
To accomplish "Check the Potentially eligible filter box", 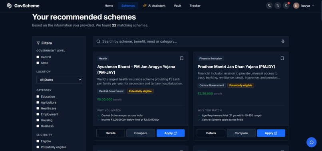I will (x=38, y=147).
